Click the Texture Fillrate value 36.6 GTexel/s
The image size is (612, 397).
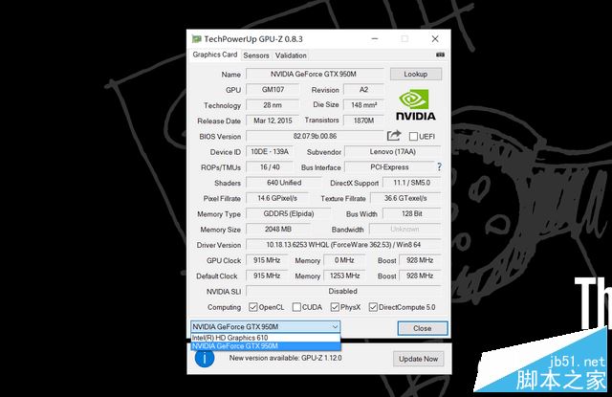[x=405, y=198]
